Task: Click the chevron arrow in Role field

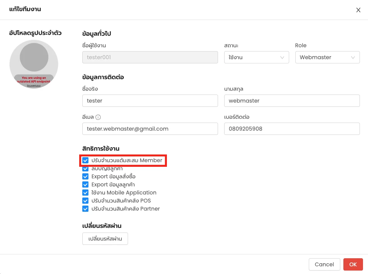Action: (353, 57)
